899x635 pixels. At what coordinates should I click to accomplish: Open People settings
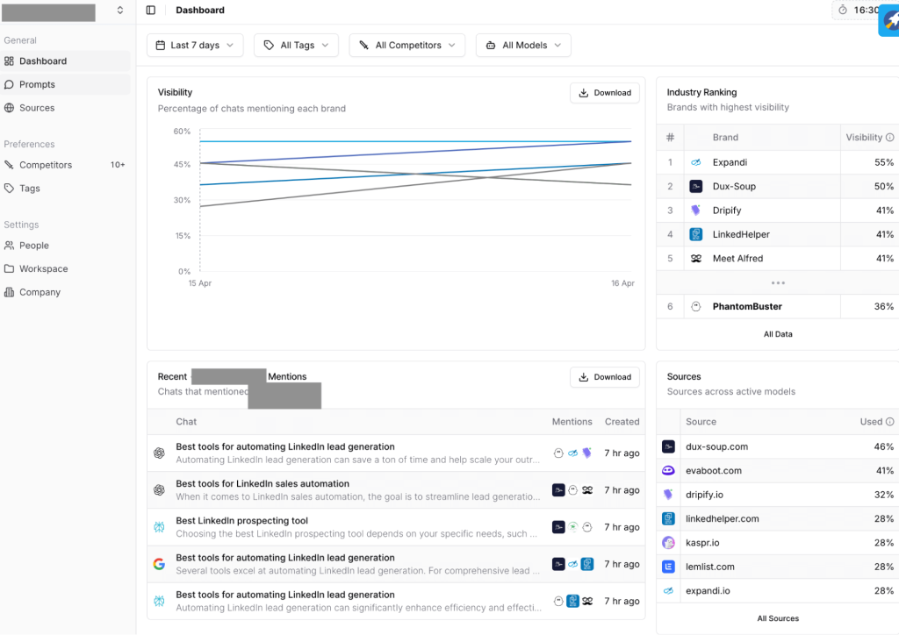click(65, 246)
